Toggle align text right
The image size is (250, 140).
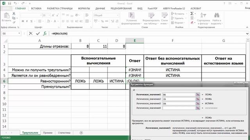(72, 21)
